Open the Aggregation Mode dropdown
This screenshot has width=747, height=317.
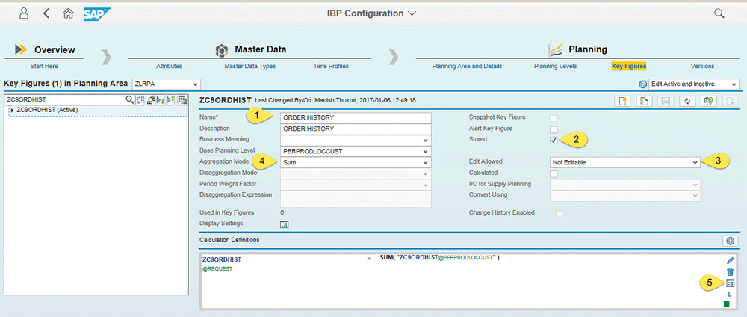pyautogui.click(x=356, y=162)
